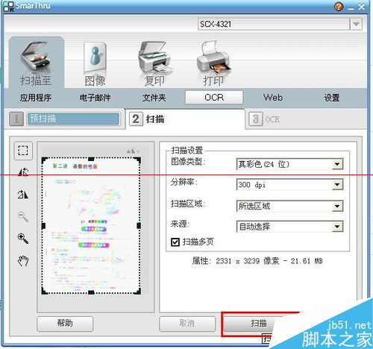The height and width of the screenshot is (349, 373).
Task: Switch to the 文件夹 tab
Action: (154, 98)
